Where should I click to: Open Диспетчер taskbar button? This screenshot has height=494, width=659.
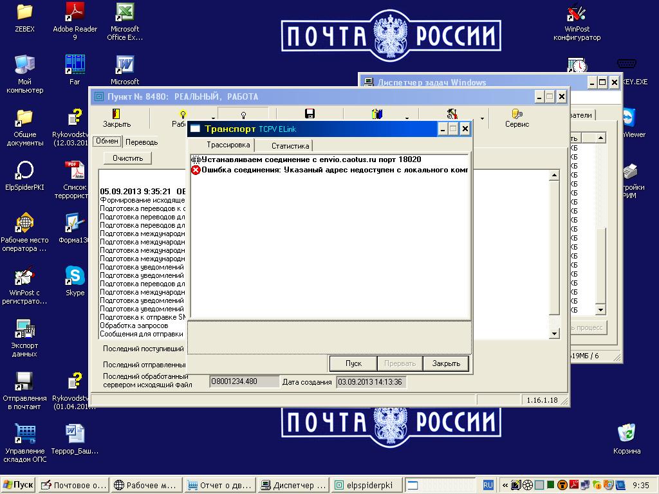293,485
